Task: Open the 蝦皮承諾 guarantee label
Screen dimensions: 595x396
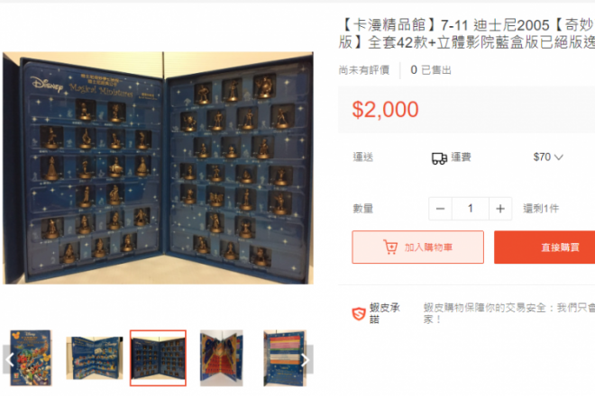Action: tap(385, 314)
